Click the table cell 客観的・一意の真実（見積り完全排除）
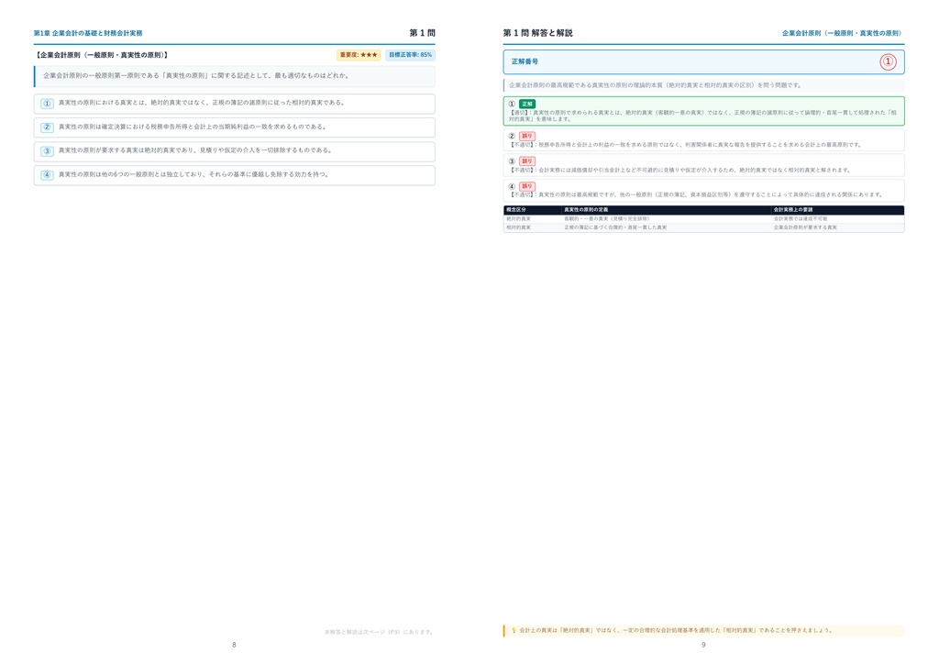This screenshot has width=939, height=664. point(607,219)
